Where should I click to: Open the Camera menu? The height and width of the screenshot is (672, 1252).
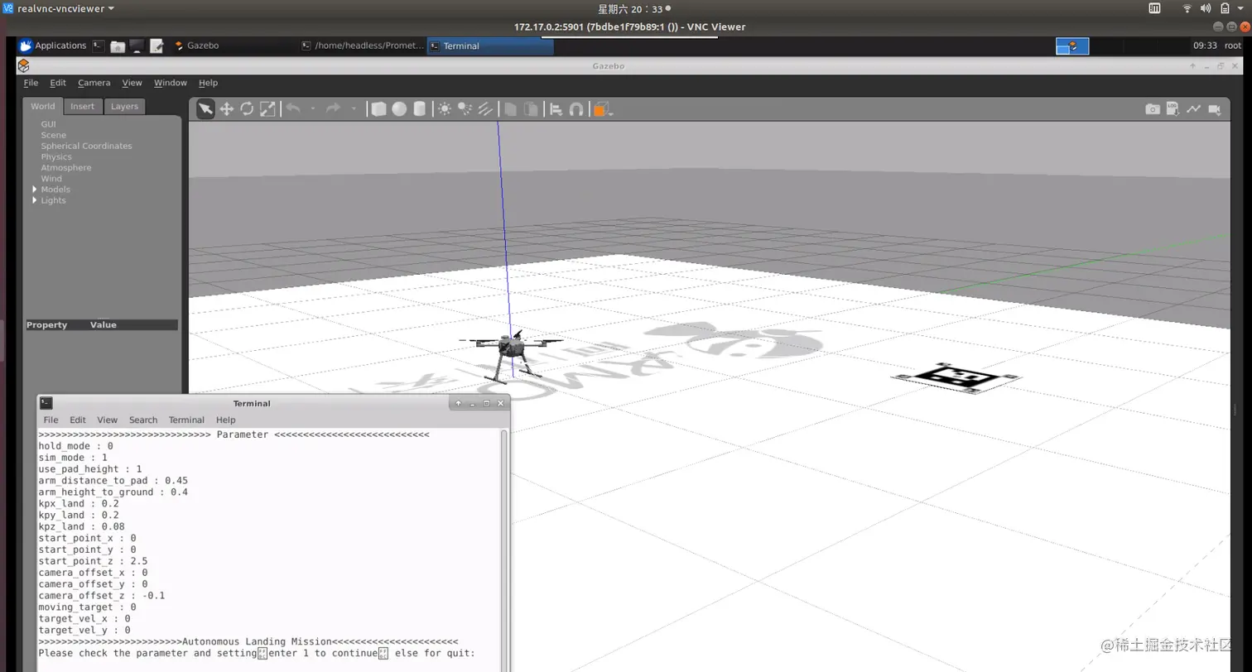(x=94, y=83)
